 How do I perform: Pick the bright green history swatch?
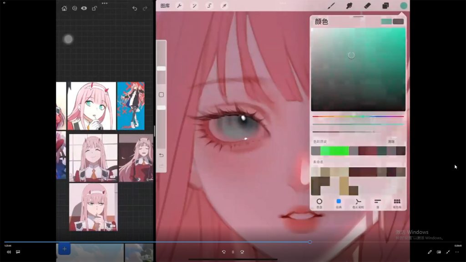tap(334, 151)
